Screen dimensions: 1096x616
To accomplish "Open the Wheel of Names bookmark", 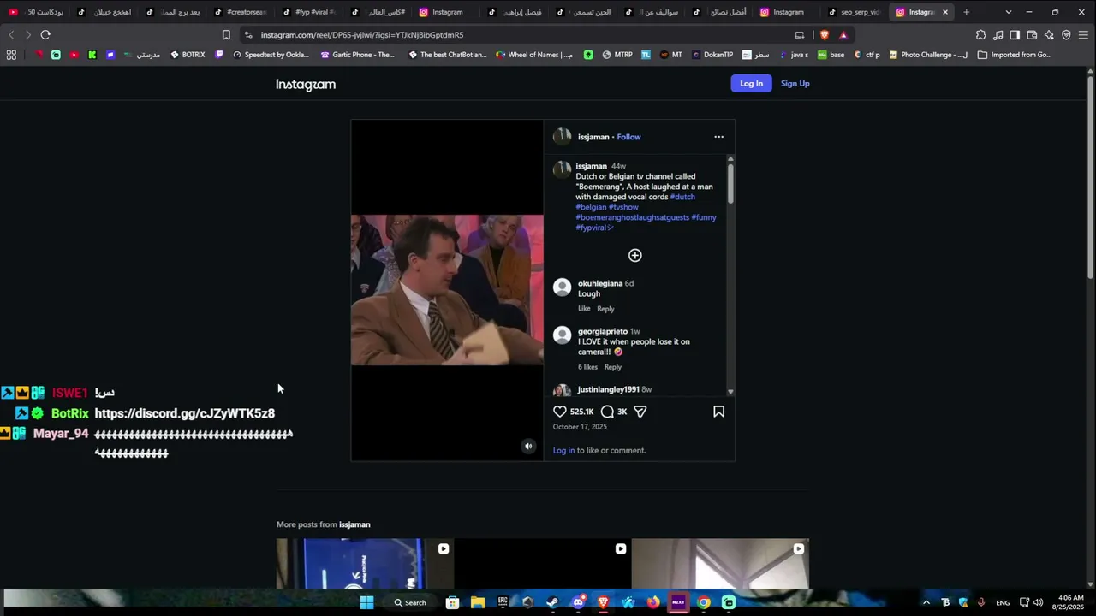I will [x=534, y=55].
